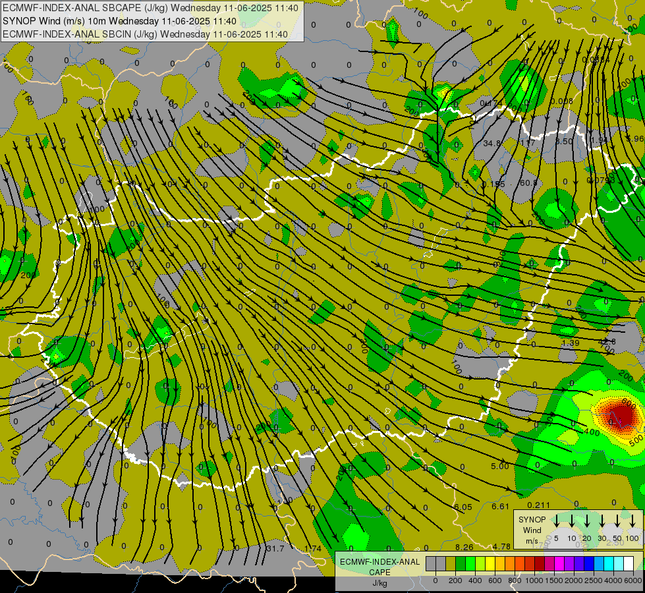Click the '400' tick on CAPE color scale

click(475, 580)
